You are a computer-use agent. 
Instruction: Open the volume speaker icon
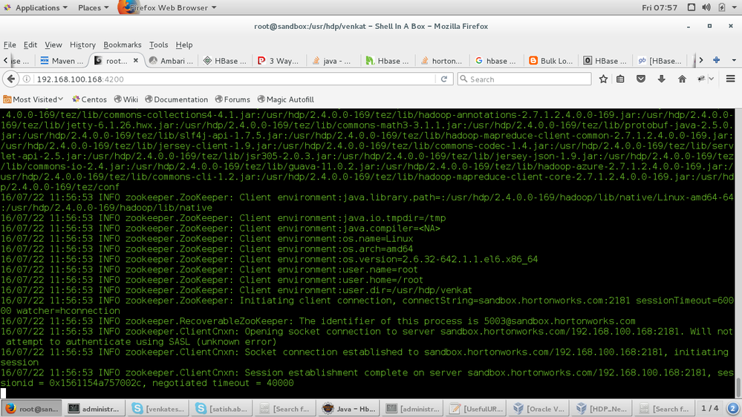coord(706,7)
